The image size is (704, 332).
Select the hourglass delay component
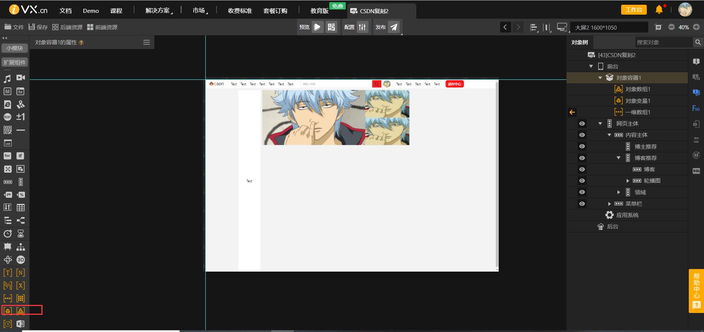point(21,234)
